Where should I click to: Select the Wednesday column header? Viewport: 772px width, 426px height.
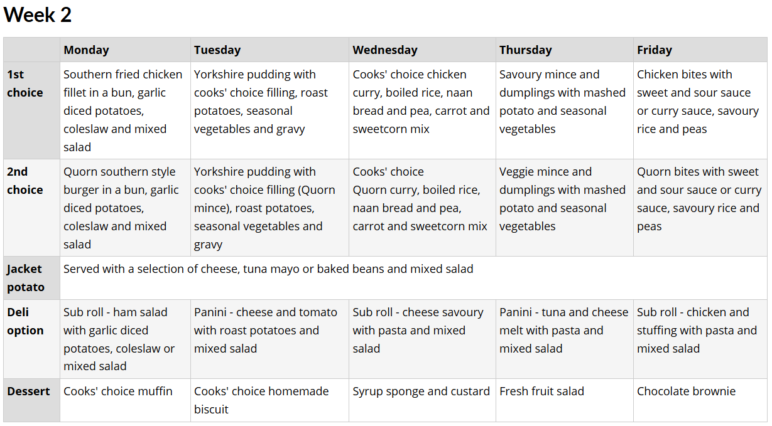[x=422, y=50]
